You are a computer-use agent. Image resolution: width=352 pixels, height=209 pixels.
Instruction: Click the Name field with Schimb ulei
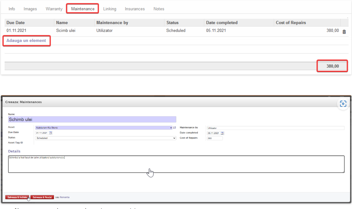[x=92, y=119]
